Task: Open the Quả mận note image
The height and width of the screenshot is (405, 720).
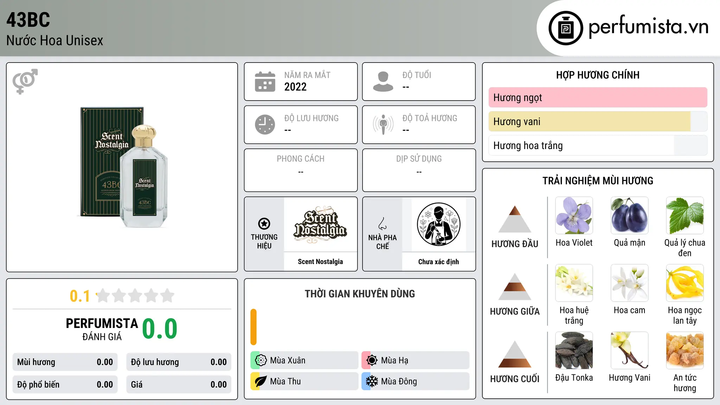Action: [x=630, y=216]
